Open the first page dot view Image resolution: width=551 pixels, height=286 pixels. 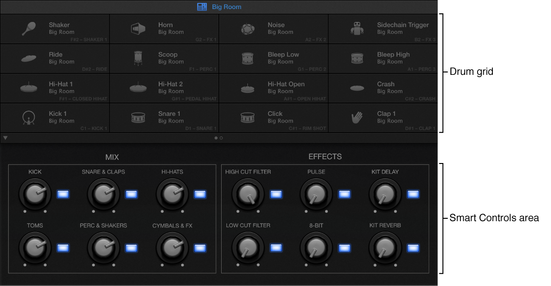point(216,138)
